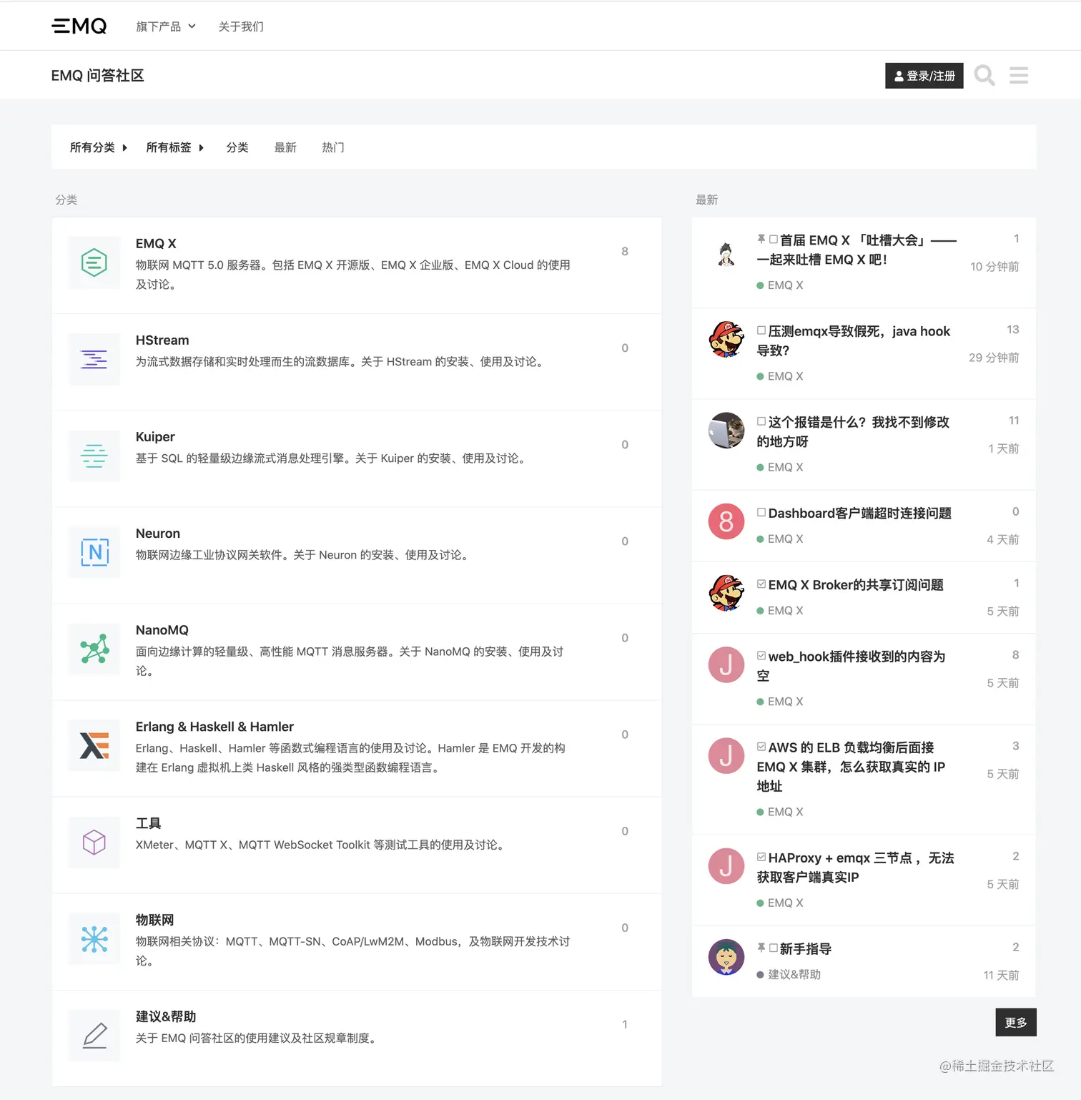Open the hamburger menu icon
The width and height of the screenshot is (1081, 1100).
pyautogui.click(x=1018, y=75)
